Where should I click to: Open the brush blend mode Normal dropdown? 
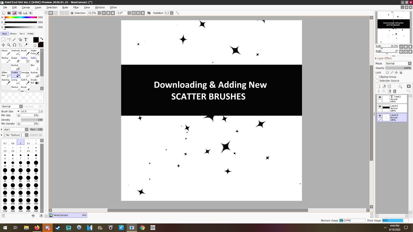click(12, 106)
